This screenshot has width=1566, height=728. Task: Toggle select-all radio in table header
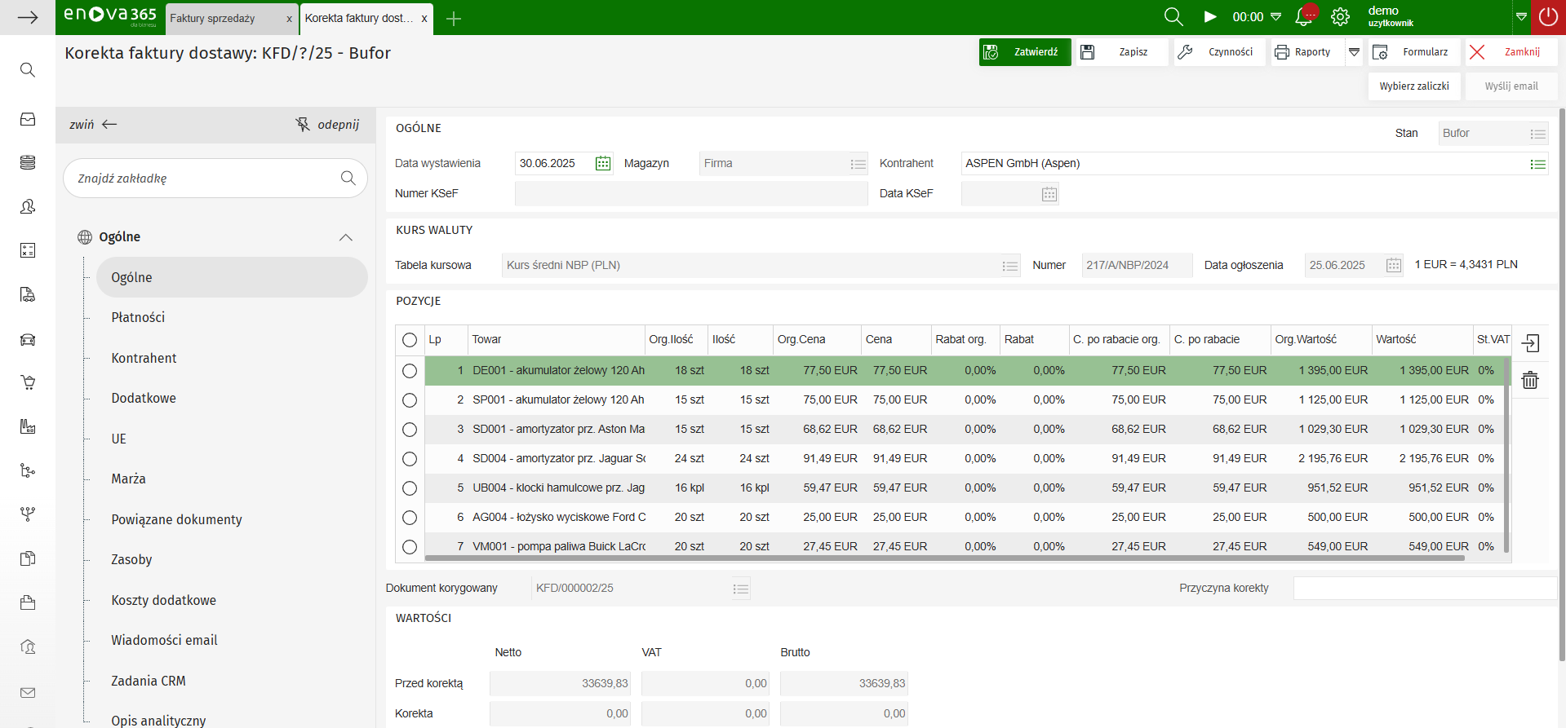coord(410,340)
